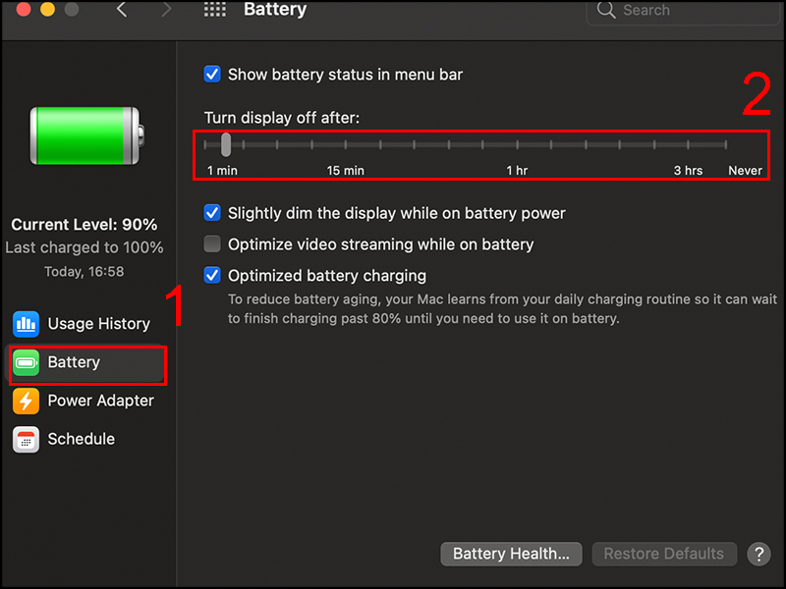Open the Usage History pane
The width and height of the screenshot is (786, 589).
(98, 324)
